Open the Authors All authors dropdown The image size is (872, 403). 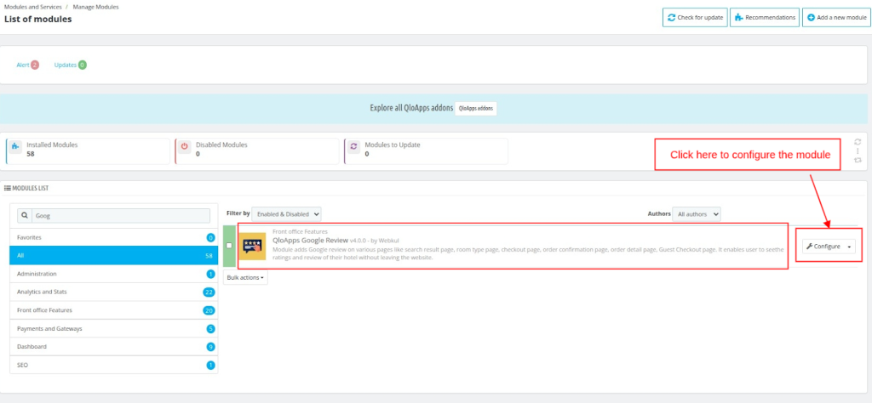point(697,213)
